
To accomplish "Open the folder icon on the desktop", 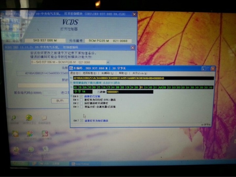I will pos(44,118).
